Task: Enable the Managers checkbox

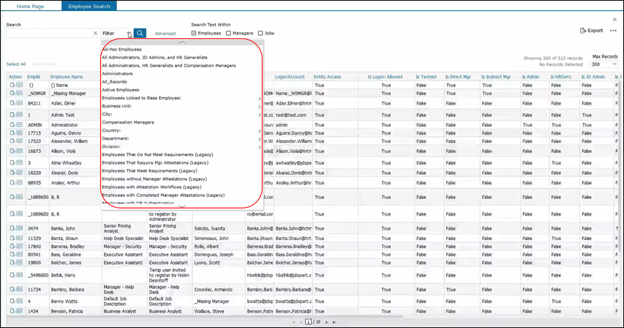Action: [x=228, y=33]
